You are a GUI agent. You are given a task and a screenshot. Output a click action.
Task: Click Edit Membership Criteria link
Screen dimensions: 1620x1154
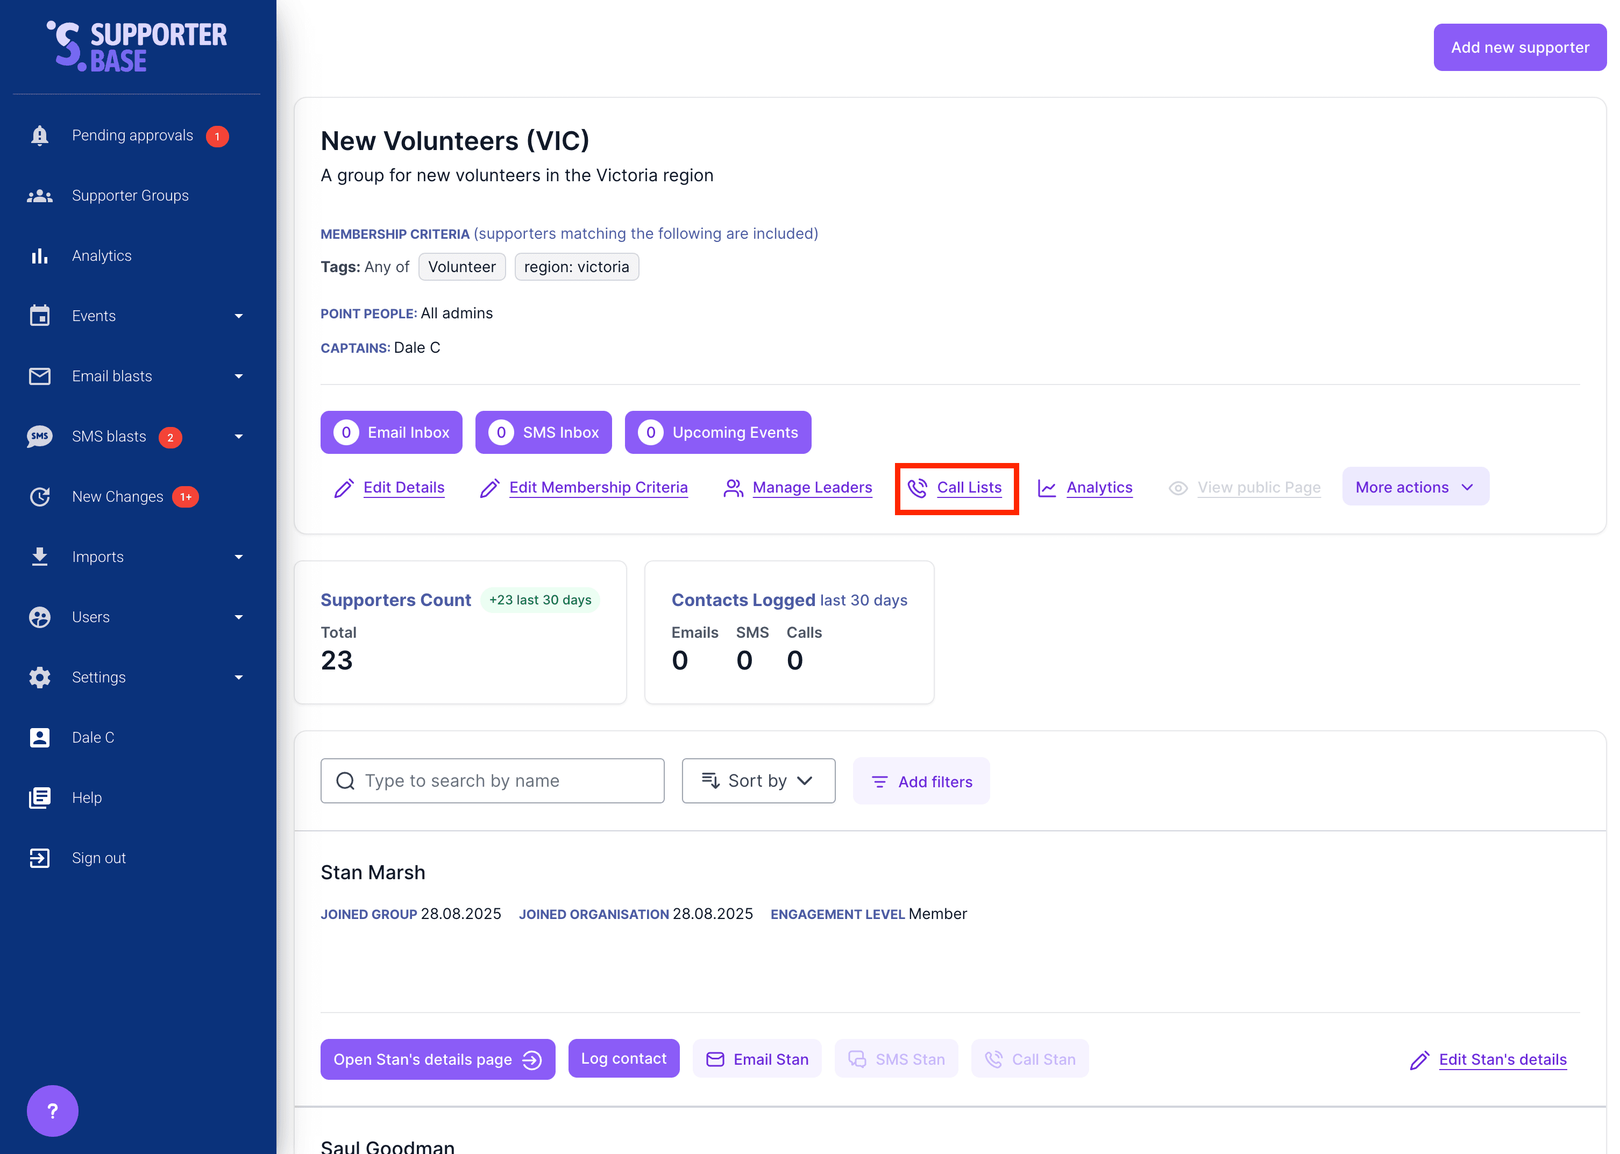pos(598,487)
